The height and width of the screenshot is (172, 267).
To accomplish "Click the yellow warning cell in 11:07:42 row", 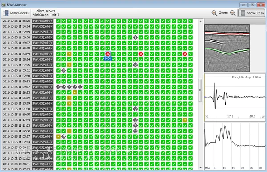I will [x=69, y=131].
